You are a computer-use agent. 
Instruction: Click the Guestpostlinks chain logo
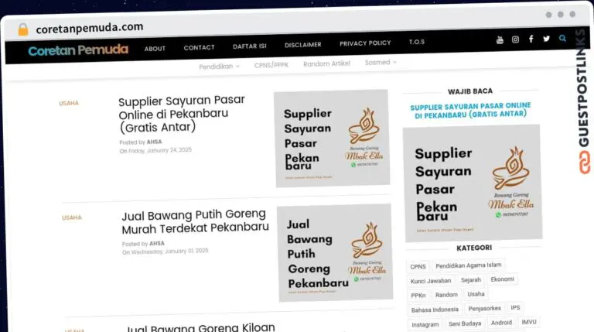[x=585, y=163]
